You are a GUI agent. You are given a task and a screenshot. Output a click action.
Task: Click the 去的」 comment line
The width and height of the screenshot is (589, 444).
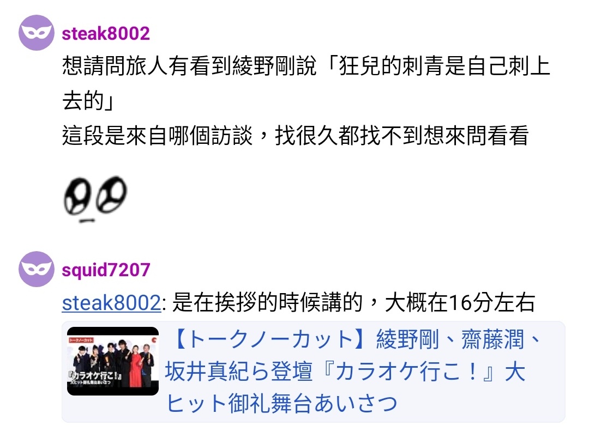(88, 101)
